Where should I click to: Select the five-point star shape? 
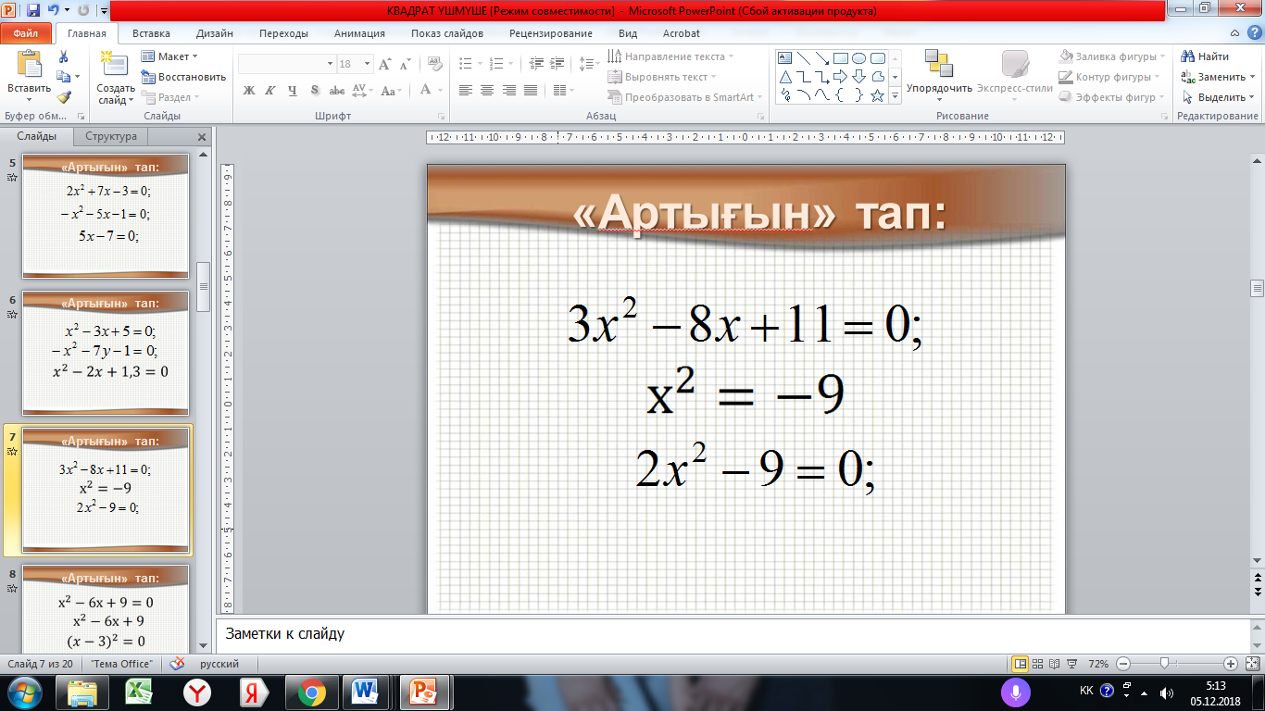(x=878, y=94)
